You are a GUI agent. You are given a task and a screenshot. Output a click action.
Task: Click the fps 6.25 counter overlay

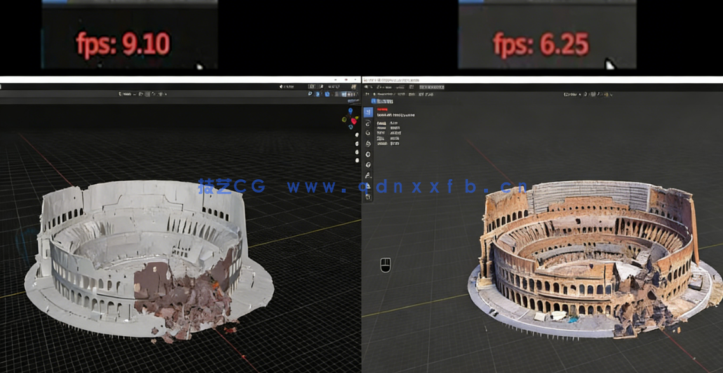[x=541, y=43]
